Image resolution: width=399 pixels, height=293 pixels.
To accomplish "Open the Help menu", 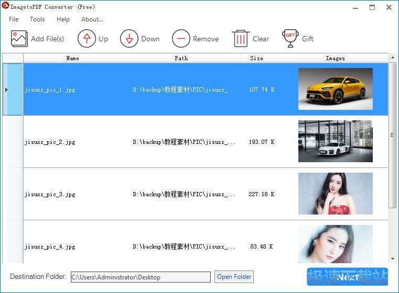I will [x=63, y=19].
